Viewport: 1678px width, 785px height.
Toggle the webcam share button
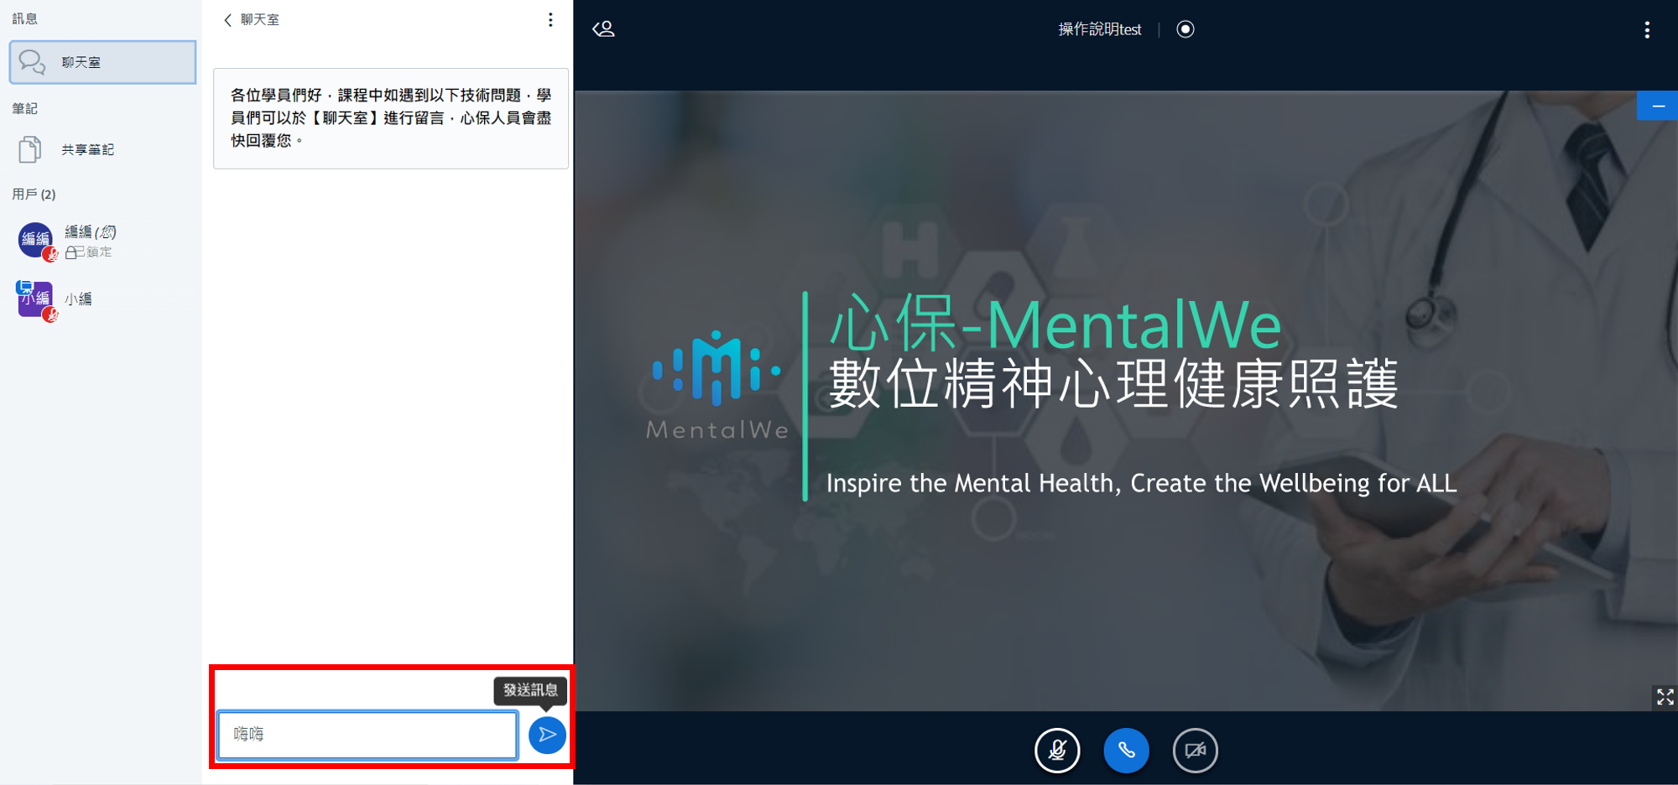point(1195,750)
